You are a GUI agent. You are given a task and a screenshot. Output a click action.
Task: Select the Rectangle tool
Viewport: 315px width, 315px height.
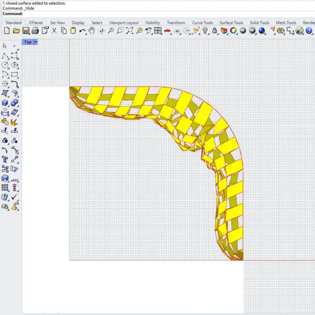coord(15,75)
